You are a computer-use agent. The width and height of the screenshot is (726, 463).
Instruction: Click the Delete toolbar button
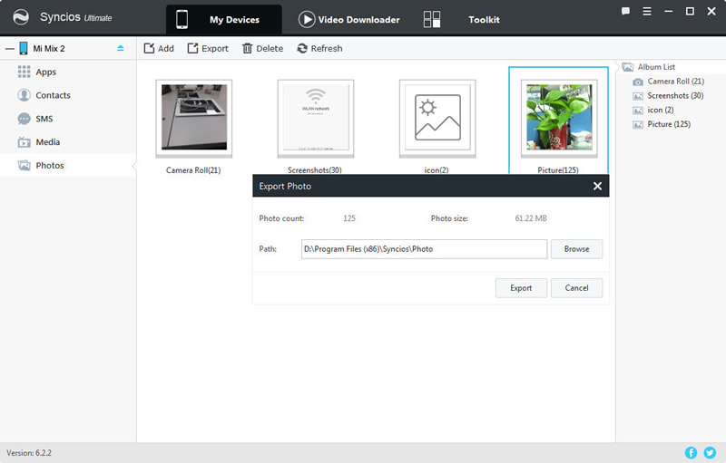coord(262,49)
